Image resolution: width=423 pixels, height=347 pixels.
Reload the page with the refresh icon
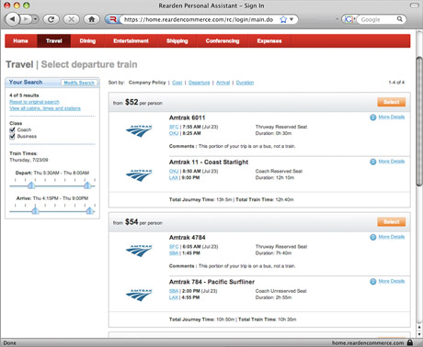coord(51,19)
